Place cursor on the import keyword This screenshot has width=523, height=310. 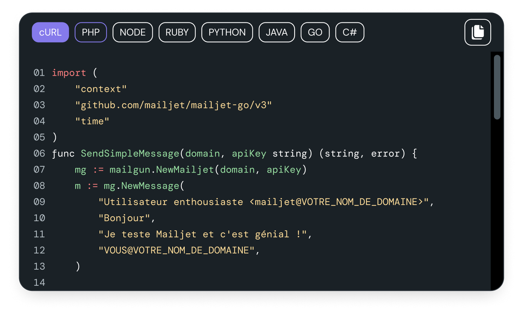(69, 73)
